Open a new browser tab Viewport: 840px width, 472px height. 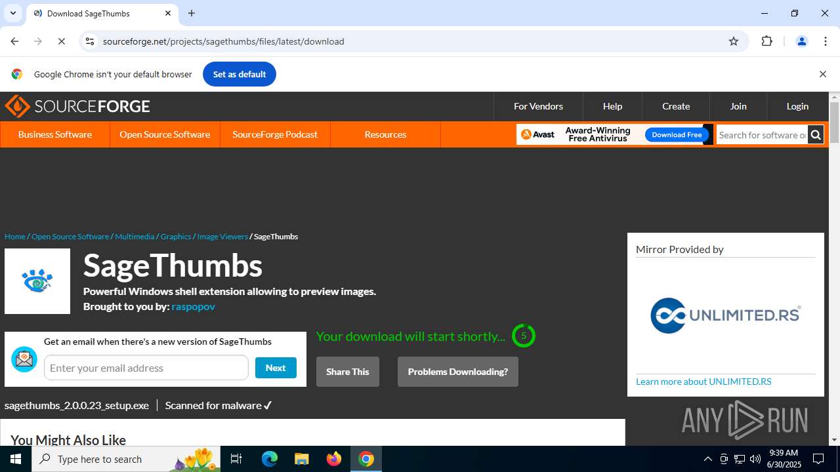pos(192,13)
